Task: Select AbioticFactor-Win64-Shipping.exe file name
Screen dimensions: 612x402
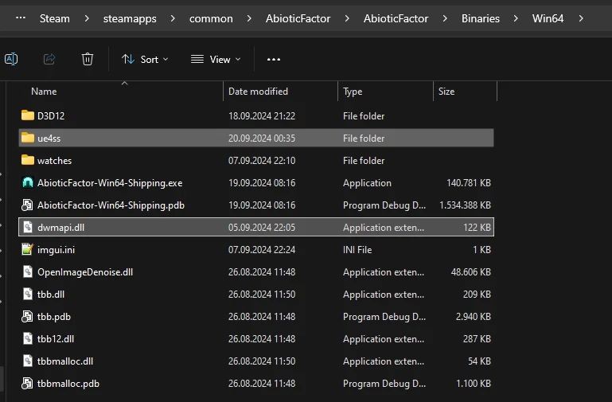Action: tap(110, 183)
